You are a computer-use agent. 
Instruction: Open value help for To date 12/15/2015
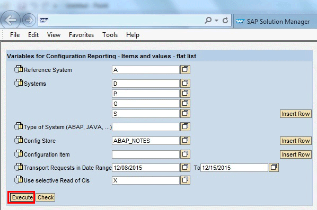274,168
